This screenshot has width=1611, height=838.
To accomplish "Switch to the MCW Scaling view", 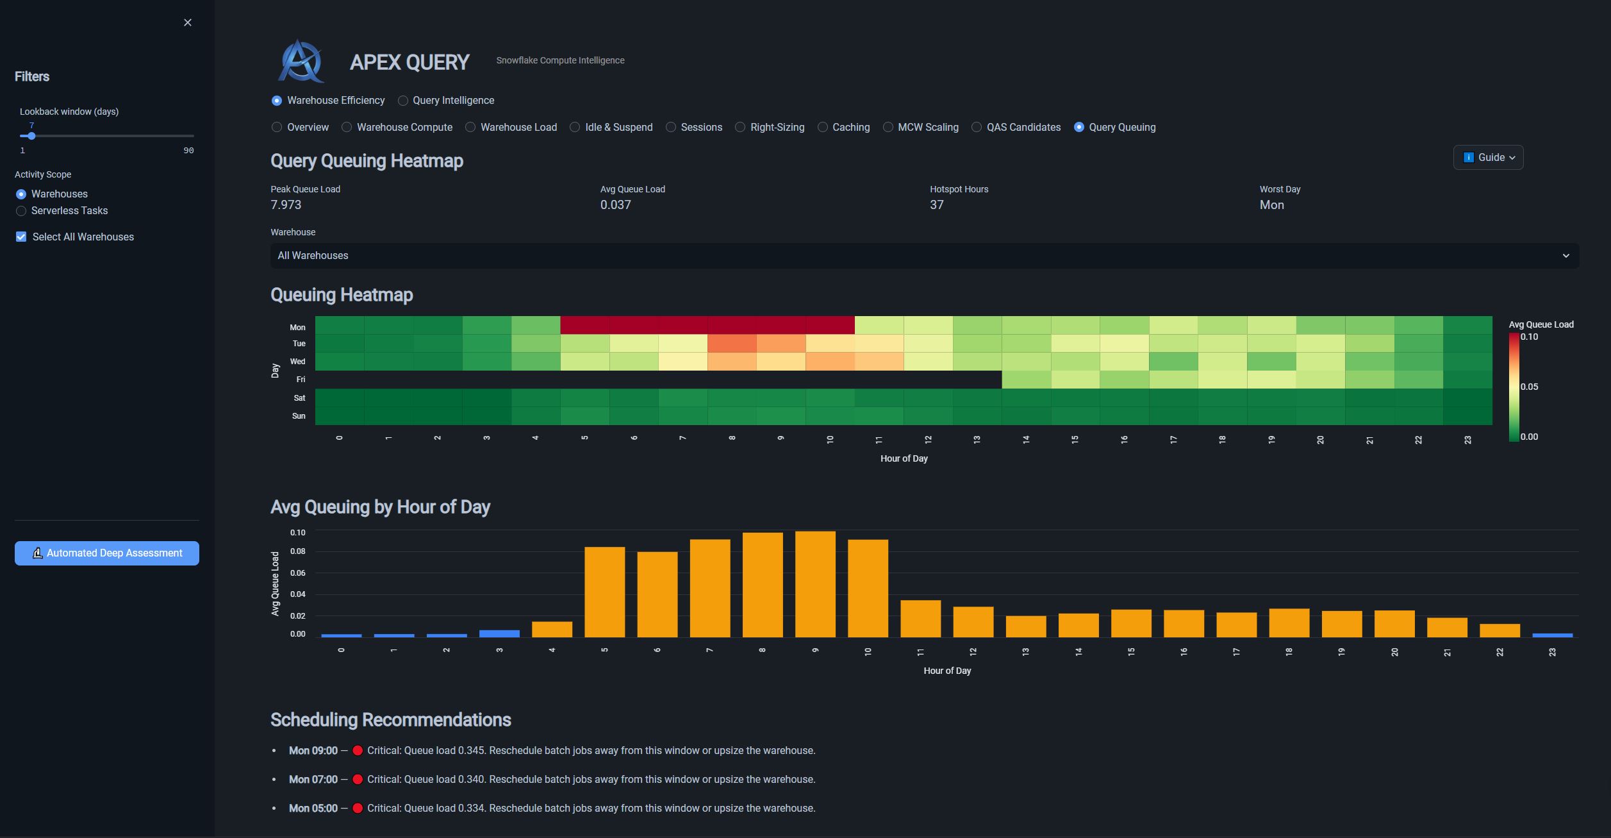I will pos(921,128).
